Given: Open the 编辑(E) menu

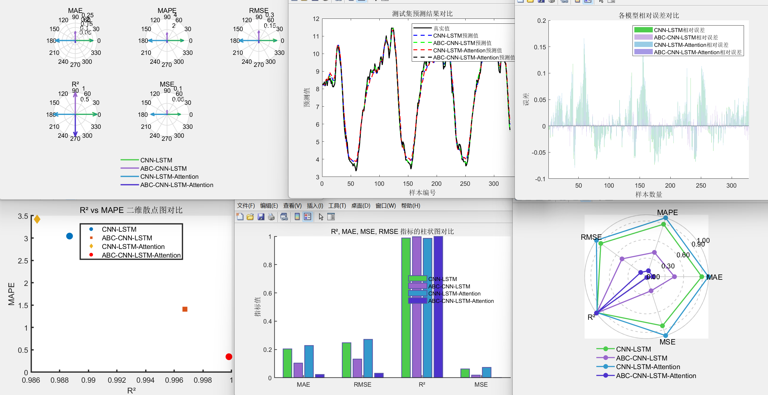Looking at the screenshot, I should pyautogui.click(x=269, y=206).
